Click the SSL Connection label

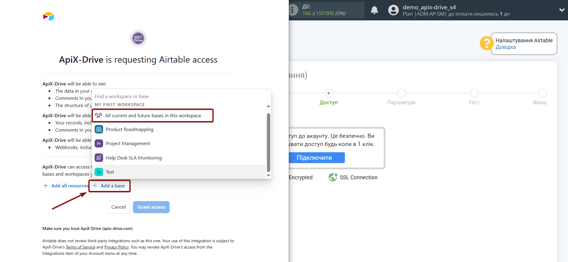[359, 177]
